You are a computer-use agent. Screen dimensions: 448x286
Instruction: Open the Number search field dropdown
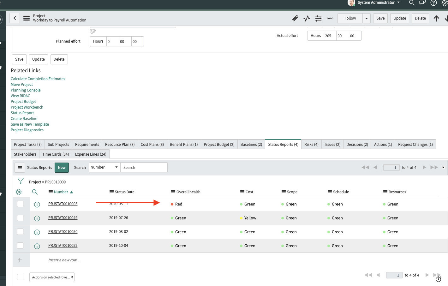105,167
